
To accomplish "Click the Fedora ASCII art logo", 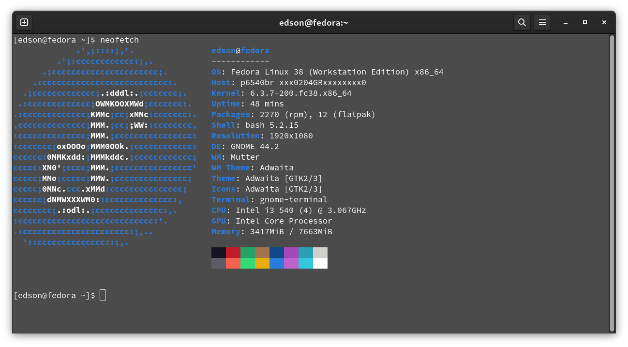I will tap(105, 146).
